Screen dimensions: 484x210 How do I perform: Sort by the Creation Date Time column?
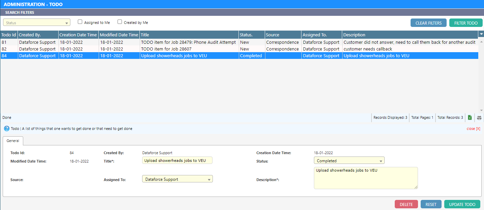pyautogui.click(x=78, y=35)
